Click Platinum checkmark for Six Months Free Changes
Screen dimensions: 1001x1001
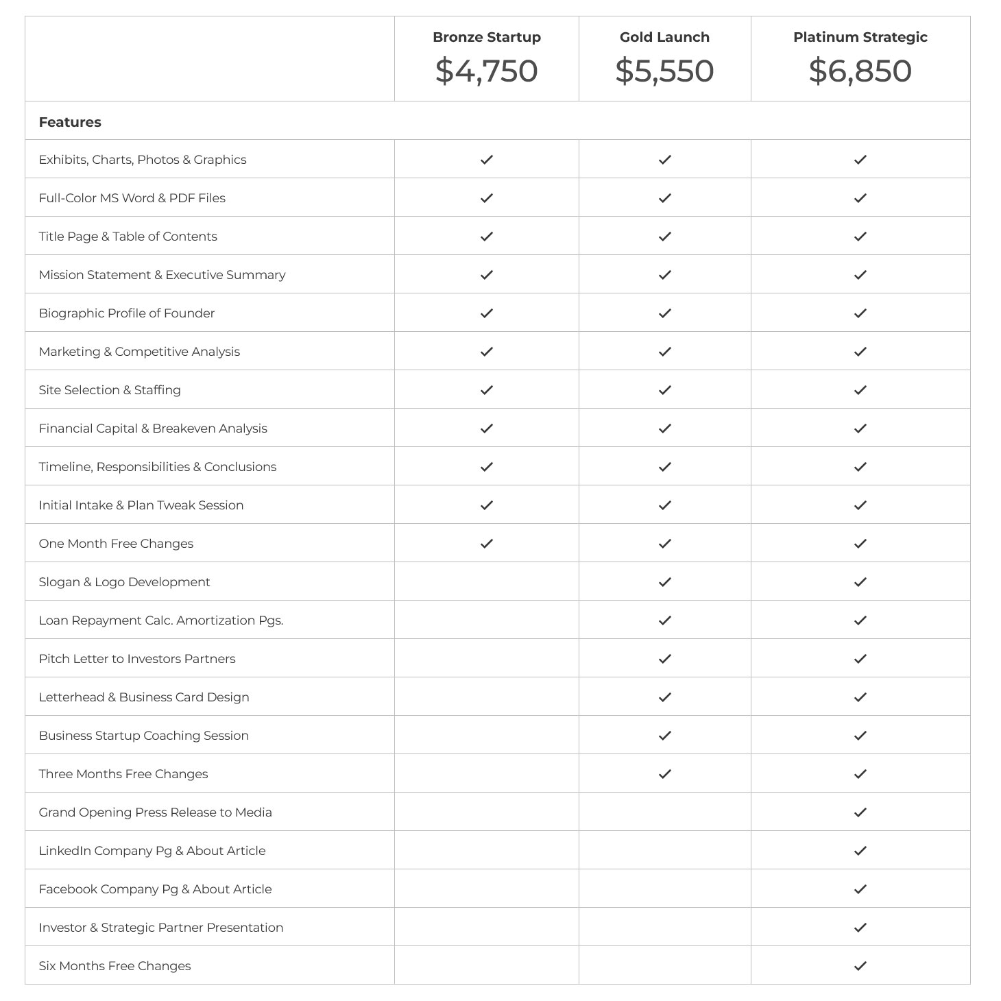pos(860,966)
